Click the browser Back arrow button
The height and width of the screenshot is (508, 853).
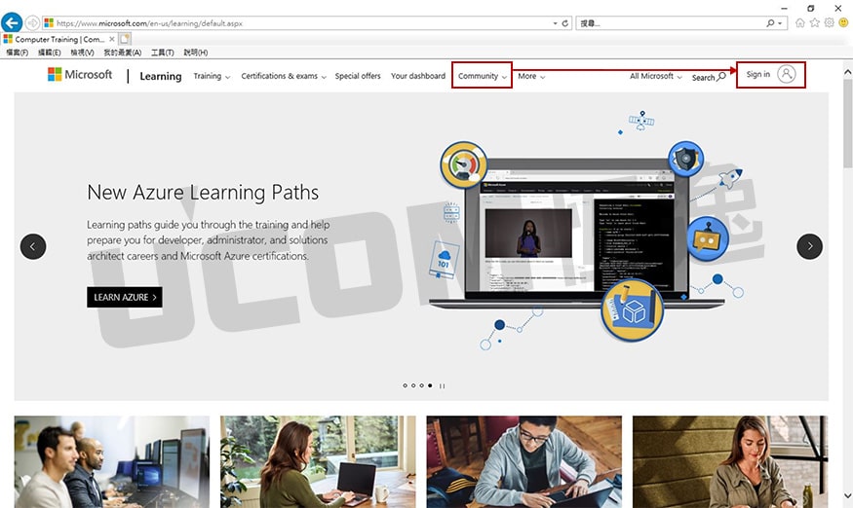12,22
